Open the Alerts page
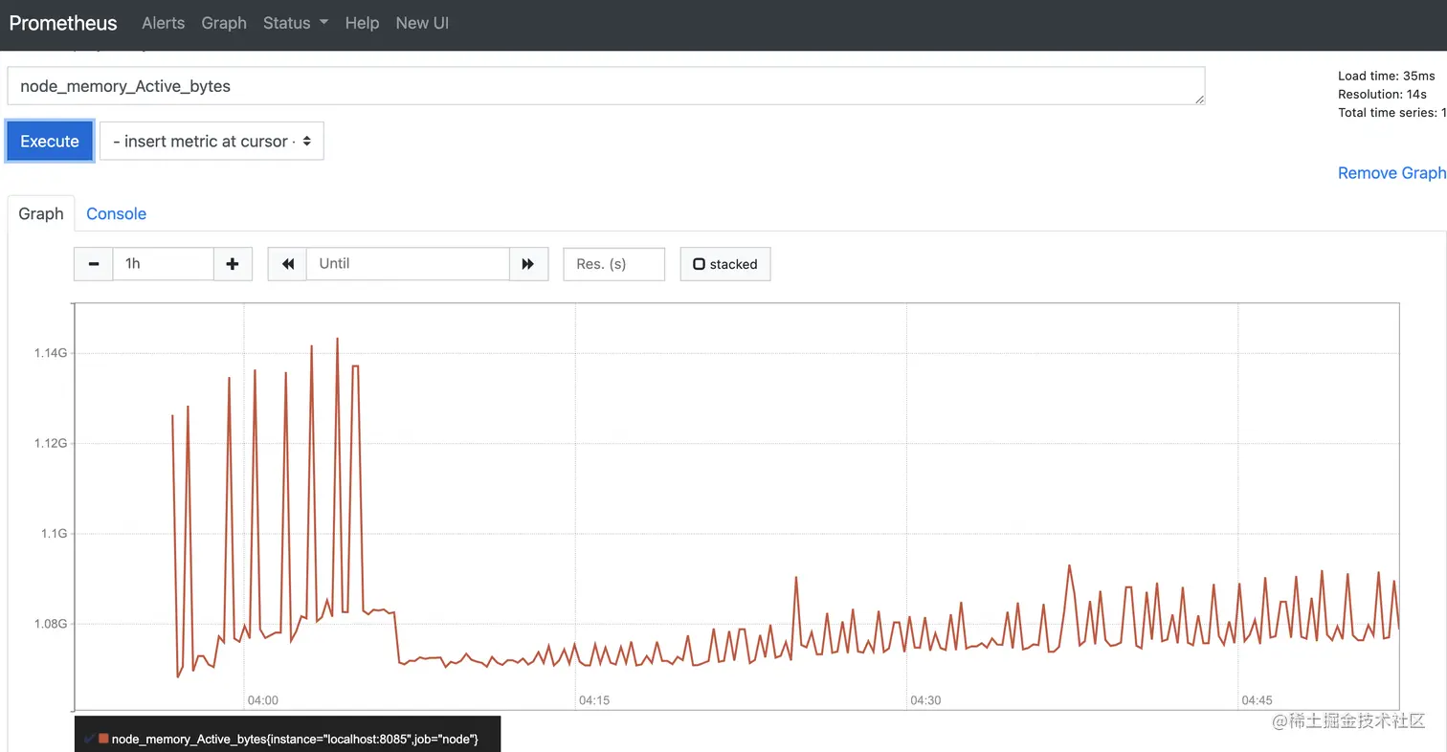Viewport: 1447px width, 752px height. (164, 23)
